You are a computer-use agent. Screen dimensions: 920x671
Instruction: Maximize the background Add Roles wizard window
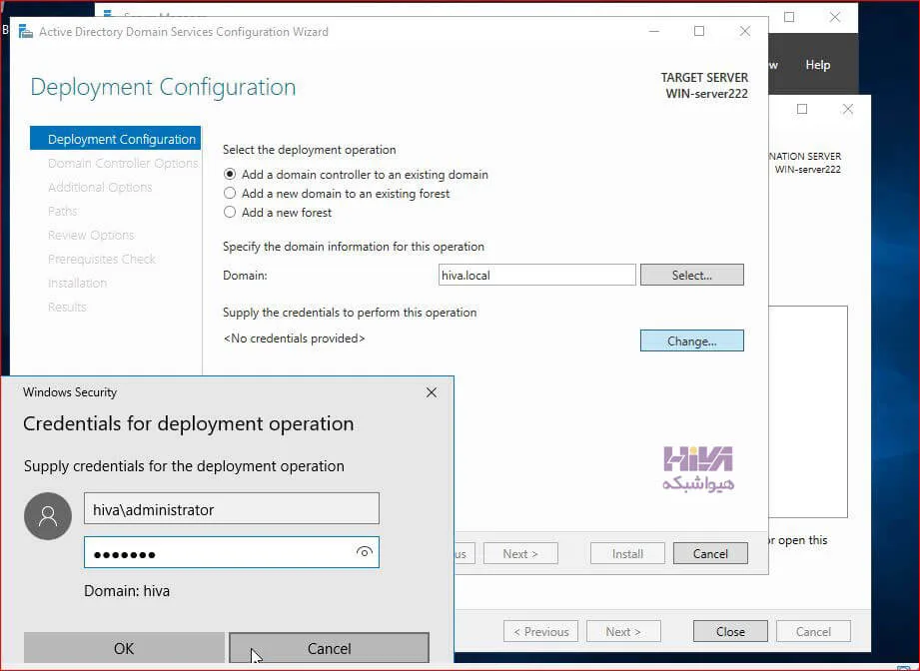(x=802, y=109)
